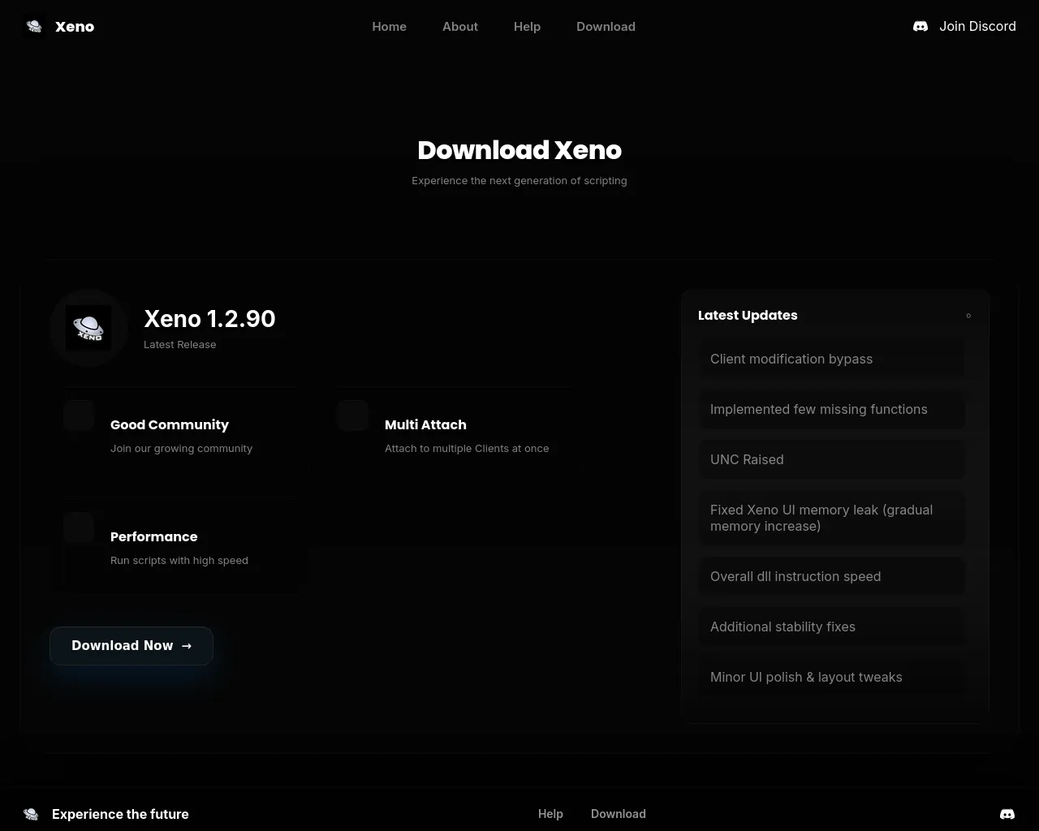Click the 'Xeno 1.2.90' version heading
Screen dimensions: 1039x831
click(209, 319)
